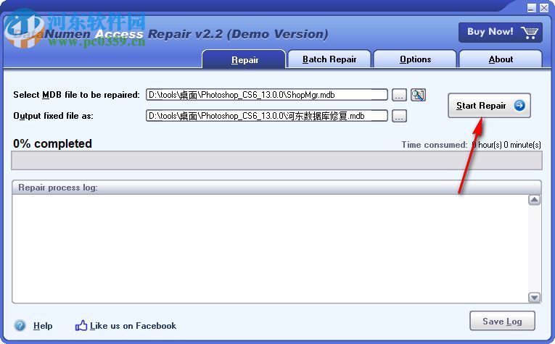
Task: Minimize the Access Repair window
Action: (532, 7)
